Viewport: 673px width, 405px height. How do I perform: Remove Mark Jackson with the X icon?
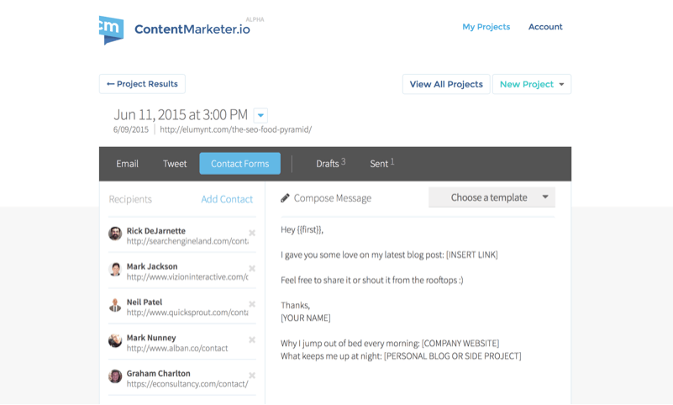(252, 269)
